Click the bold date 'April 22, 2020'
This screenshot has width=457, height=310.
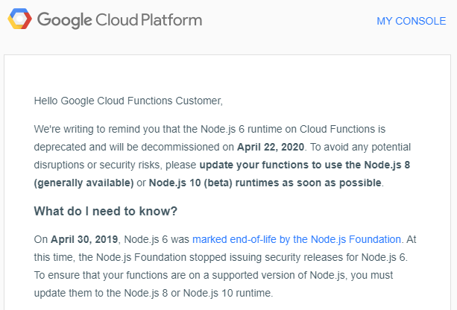point(271,147)
